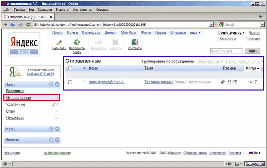Open the Справка menu

tap(102, 10)
